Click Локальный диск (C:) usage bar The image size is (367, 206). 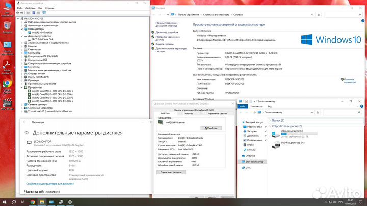(x=299, y=134)
